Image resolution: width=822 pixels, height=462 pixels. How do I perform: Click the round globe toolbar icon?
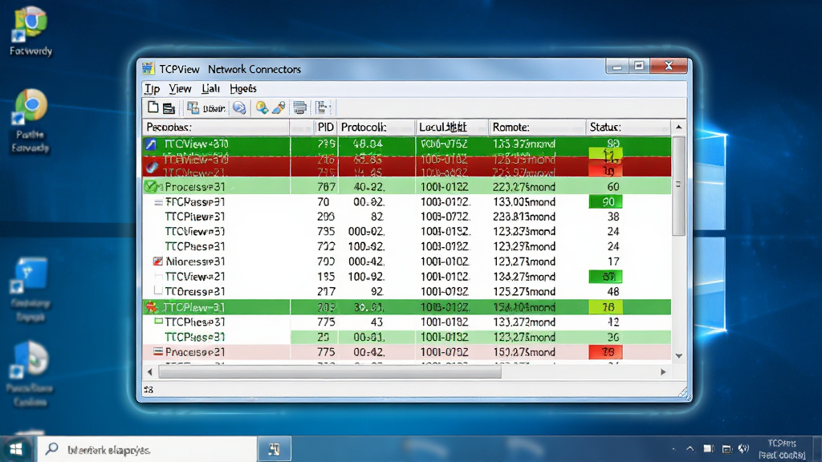pos(239,108)
